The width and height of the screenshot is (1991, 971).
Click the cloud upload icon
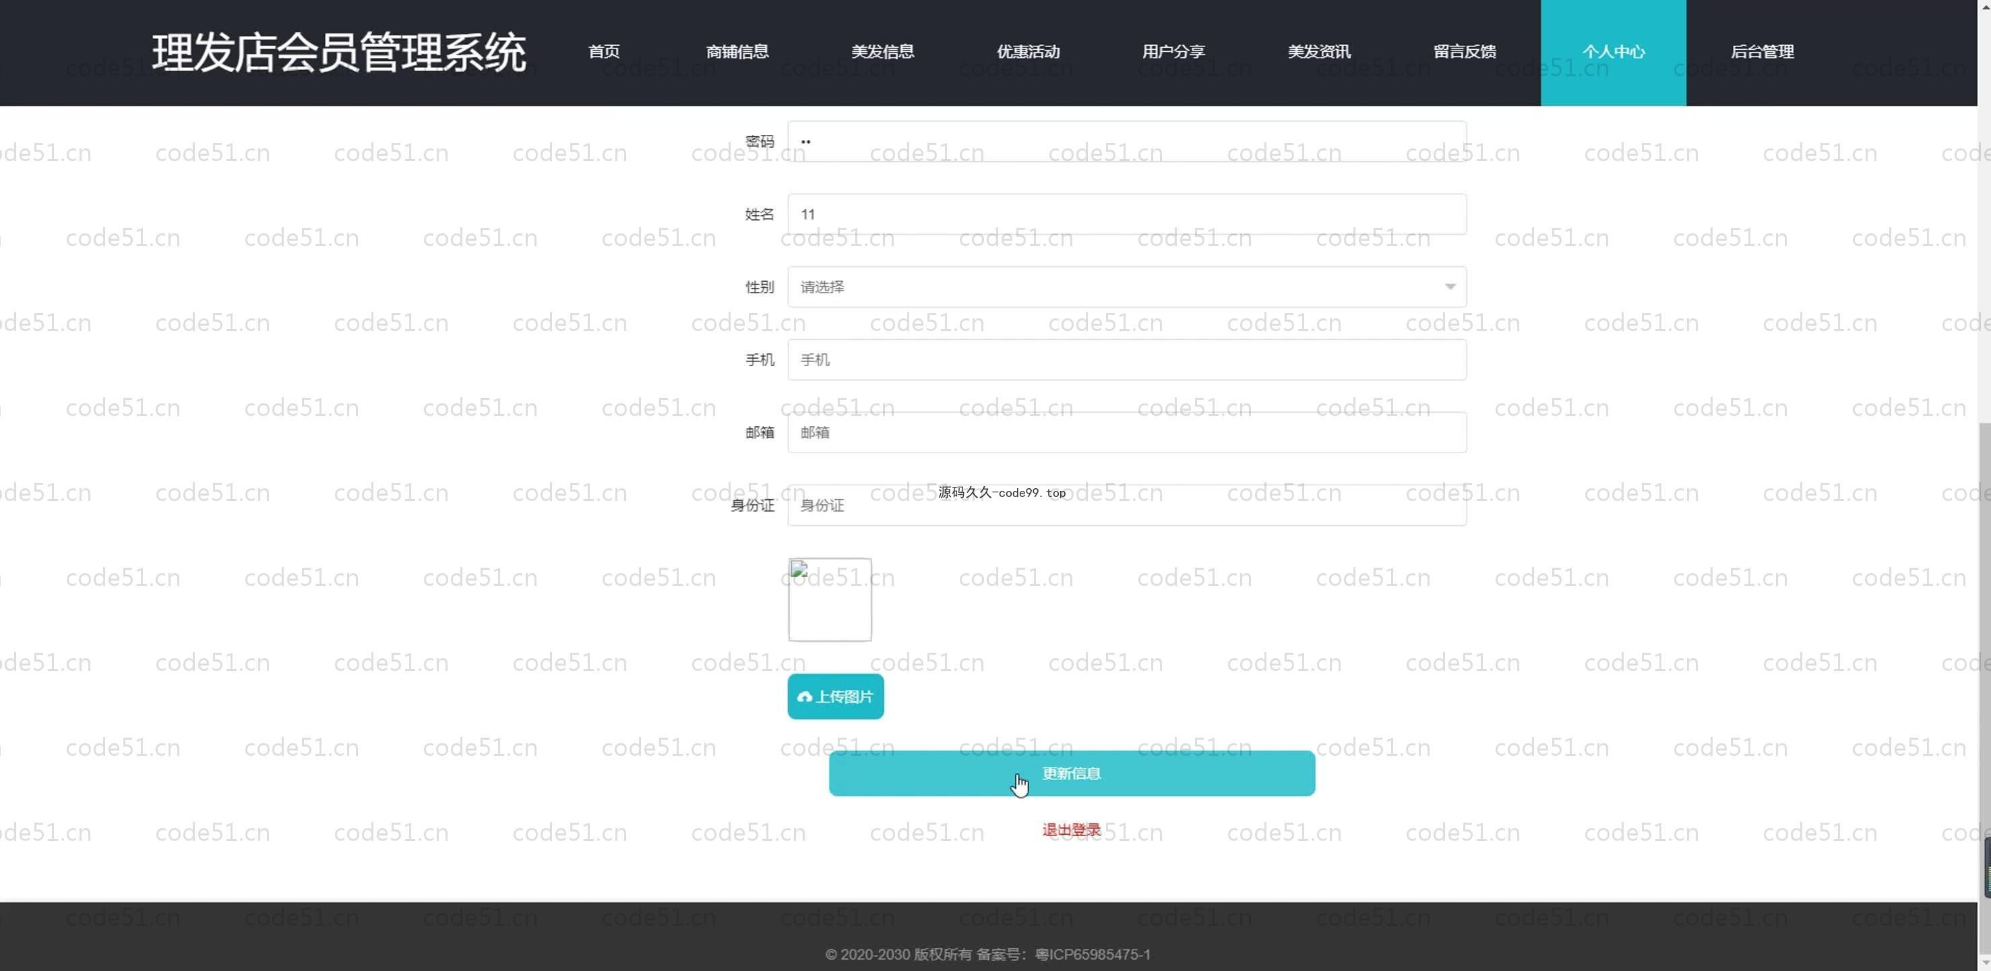805,697
